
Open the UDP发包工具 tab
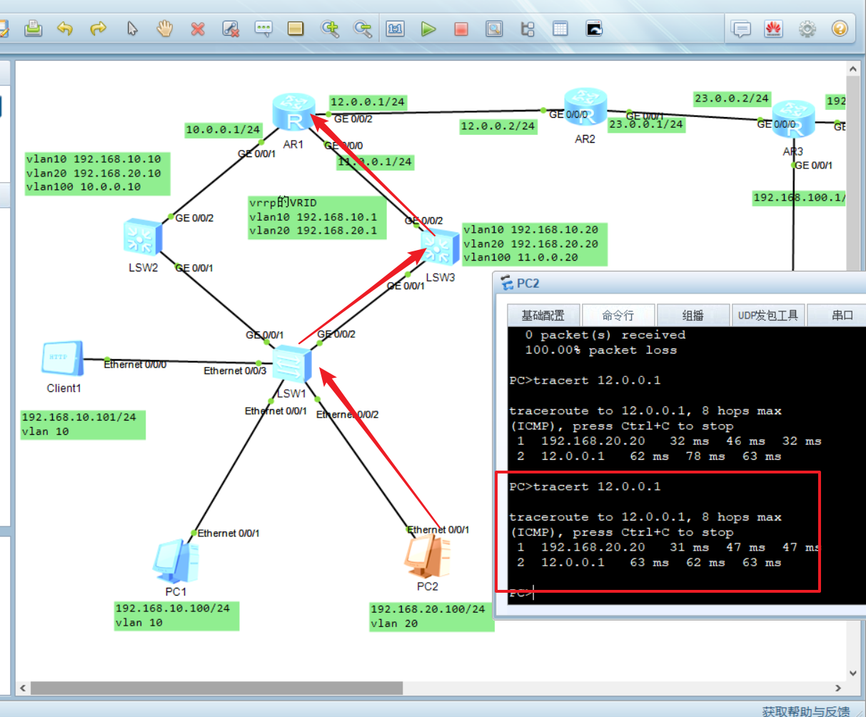click(768, 315)
